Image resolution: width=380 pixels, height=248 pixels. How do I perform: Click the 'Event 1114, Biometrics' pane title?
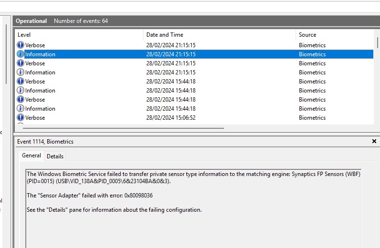[45, 142]
